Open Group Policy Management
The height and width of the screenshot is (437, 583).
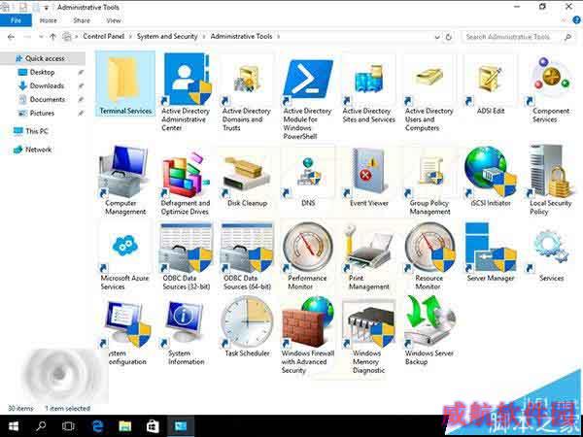[429, 181]
